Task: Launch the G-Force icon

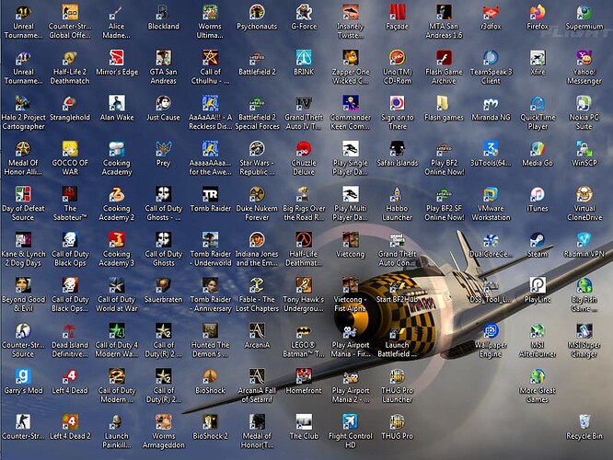Action: point(304,18)
